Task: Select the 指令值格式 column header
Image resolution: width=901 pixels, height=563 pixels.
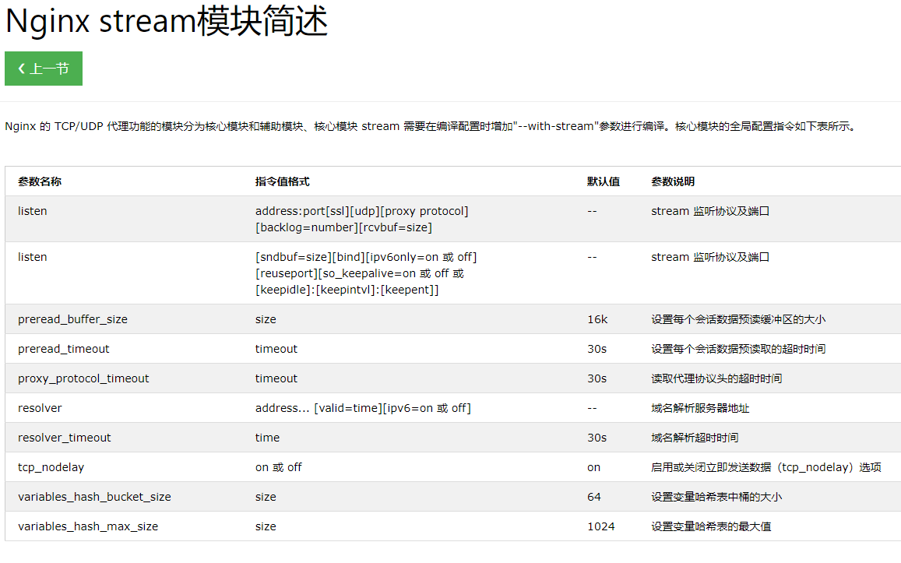Action: (x=282, y=181)
